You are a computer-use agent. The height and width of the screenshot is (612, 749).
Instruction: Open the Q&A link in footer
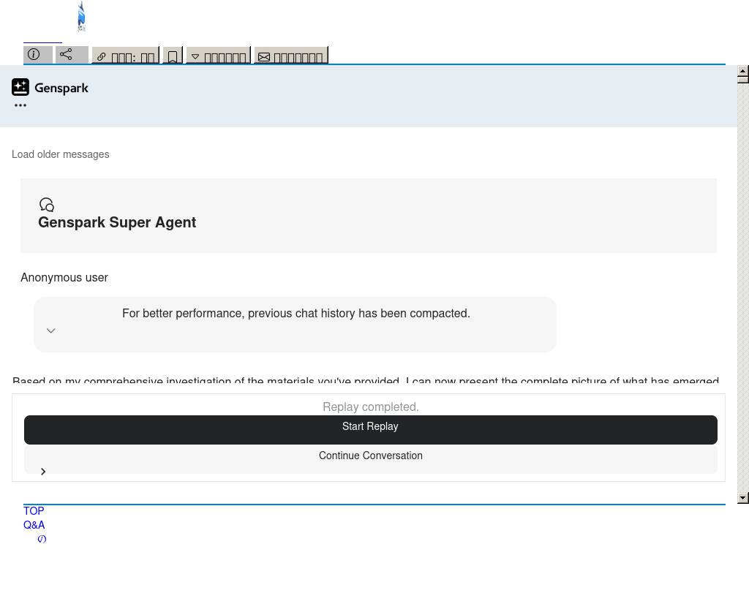[34, 525]
